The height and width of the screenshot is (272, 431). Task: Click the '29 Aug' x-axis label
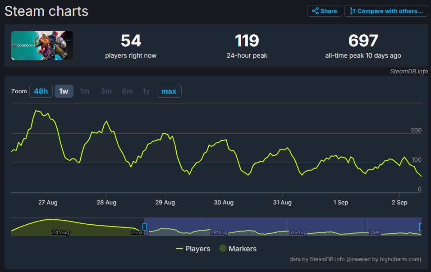(165, 203)
